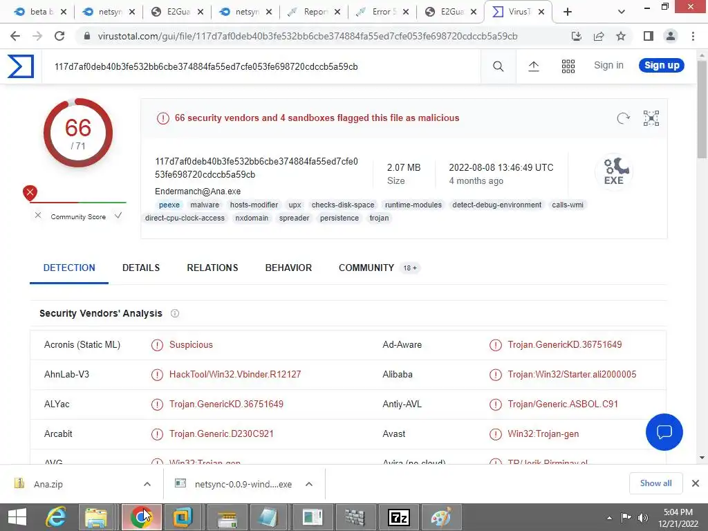
Task: Switch to the DETECTION tab
Action: [69, 268]
